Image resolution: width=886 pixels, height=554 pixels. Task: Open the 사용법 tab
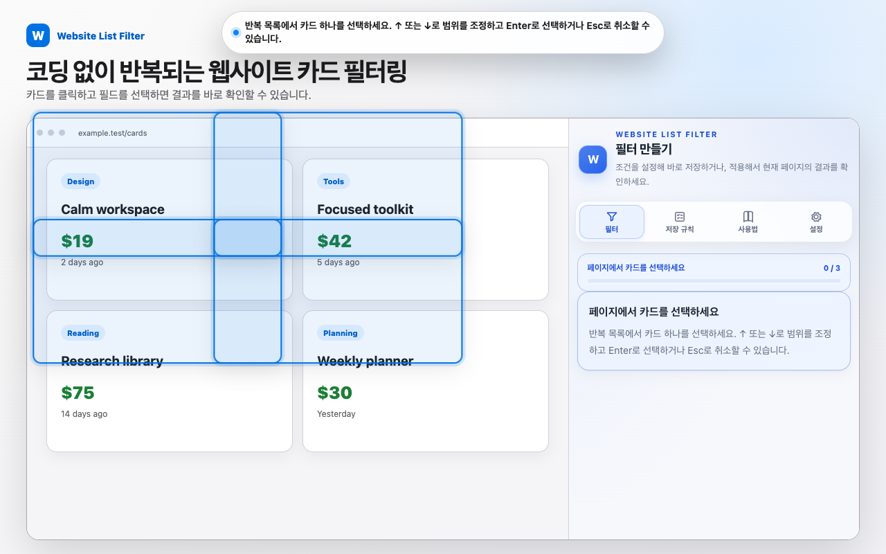(748, 222)
